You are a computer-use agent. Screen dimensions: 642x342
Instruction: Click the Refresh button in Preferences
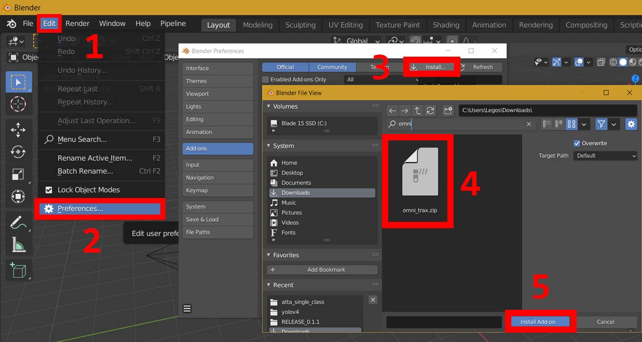tap(479, 67)
